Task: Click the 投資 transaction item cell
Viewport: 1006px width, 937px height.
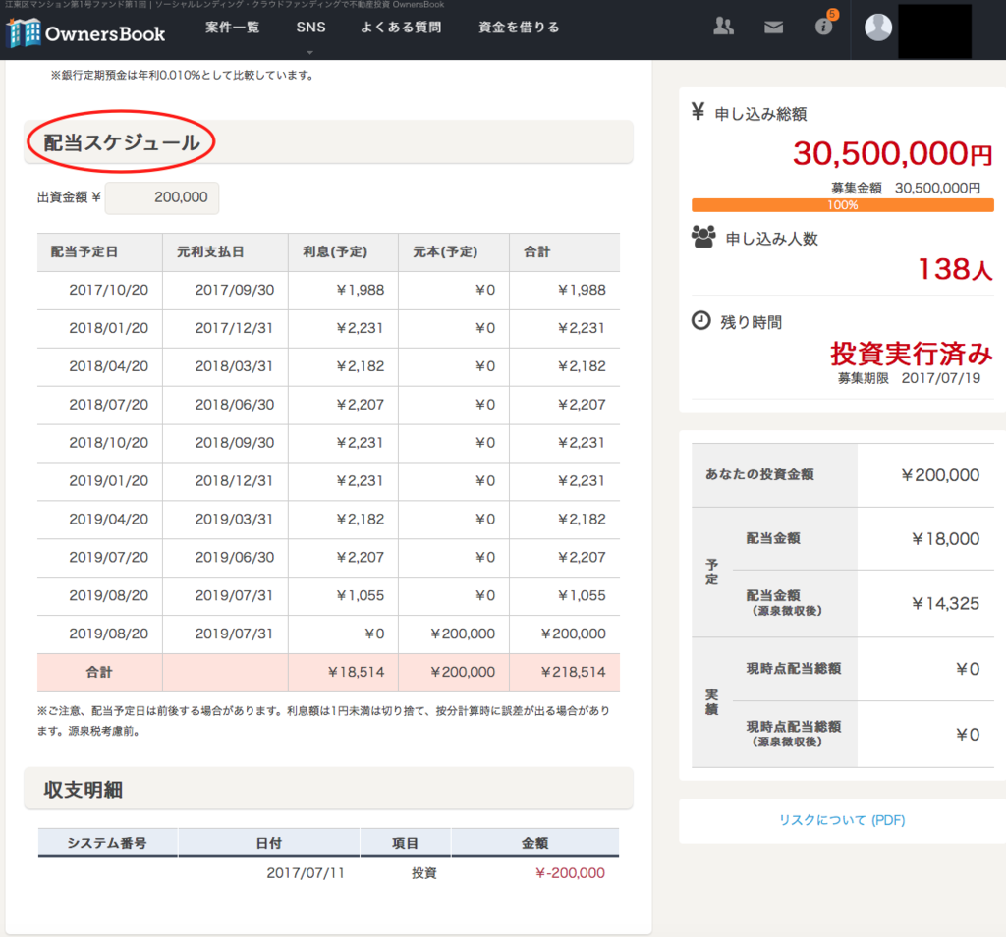Action: point(424,873)
